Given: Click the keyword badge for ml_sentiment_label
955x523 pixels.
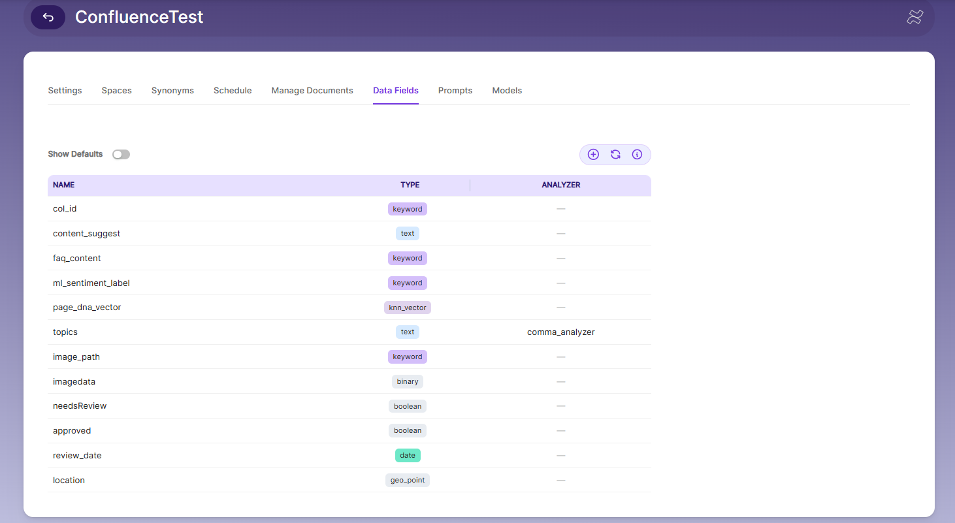Looking at the screenshot, I should tap(408, 283).
